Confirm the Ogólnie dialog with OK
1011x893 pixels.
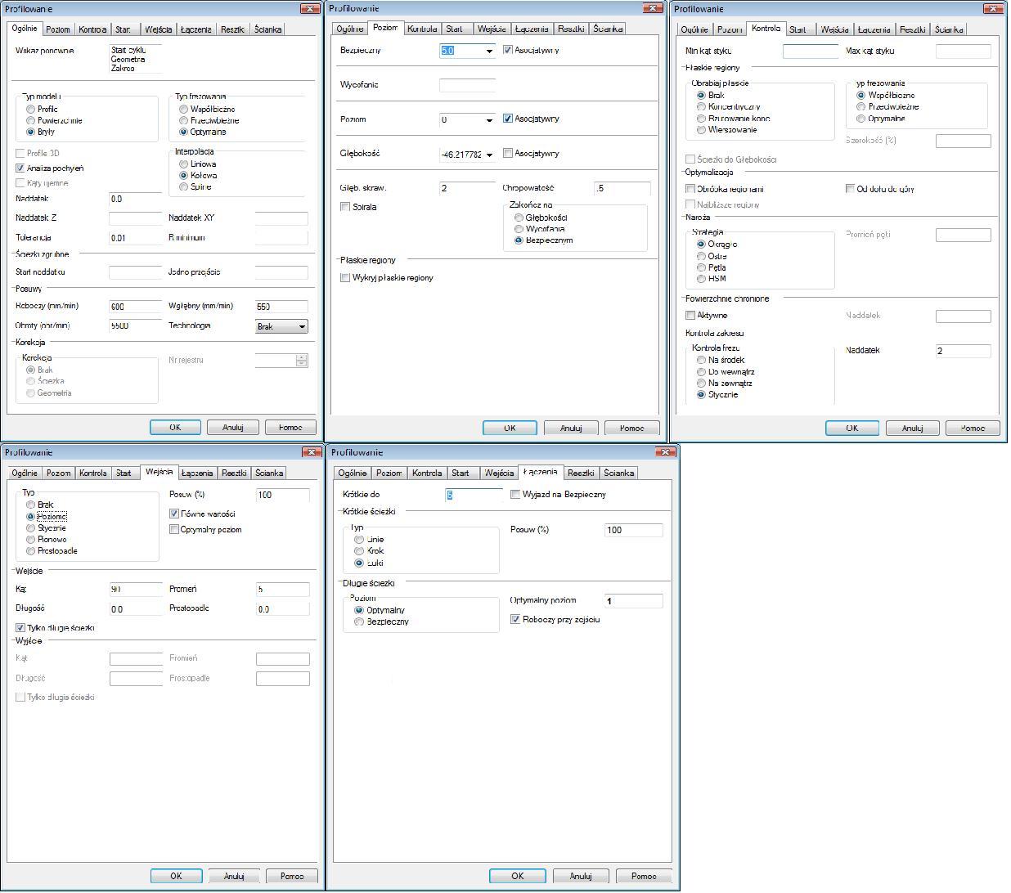(x=175, y=427)
